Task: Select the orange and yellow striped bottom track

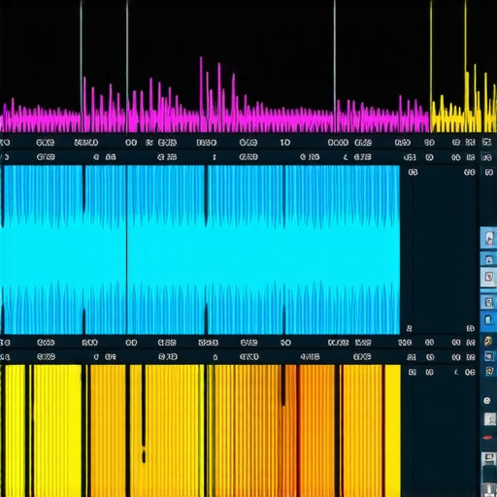Action: [x=200, y=431]
